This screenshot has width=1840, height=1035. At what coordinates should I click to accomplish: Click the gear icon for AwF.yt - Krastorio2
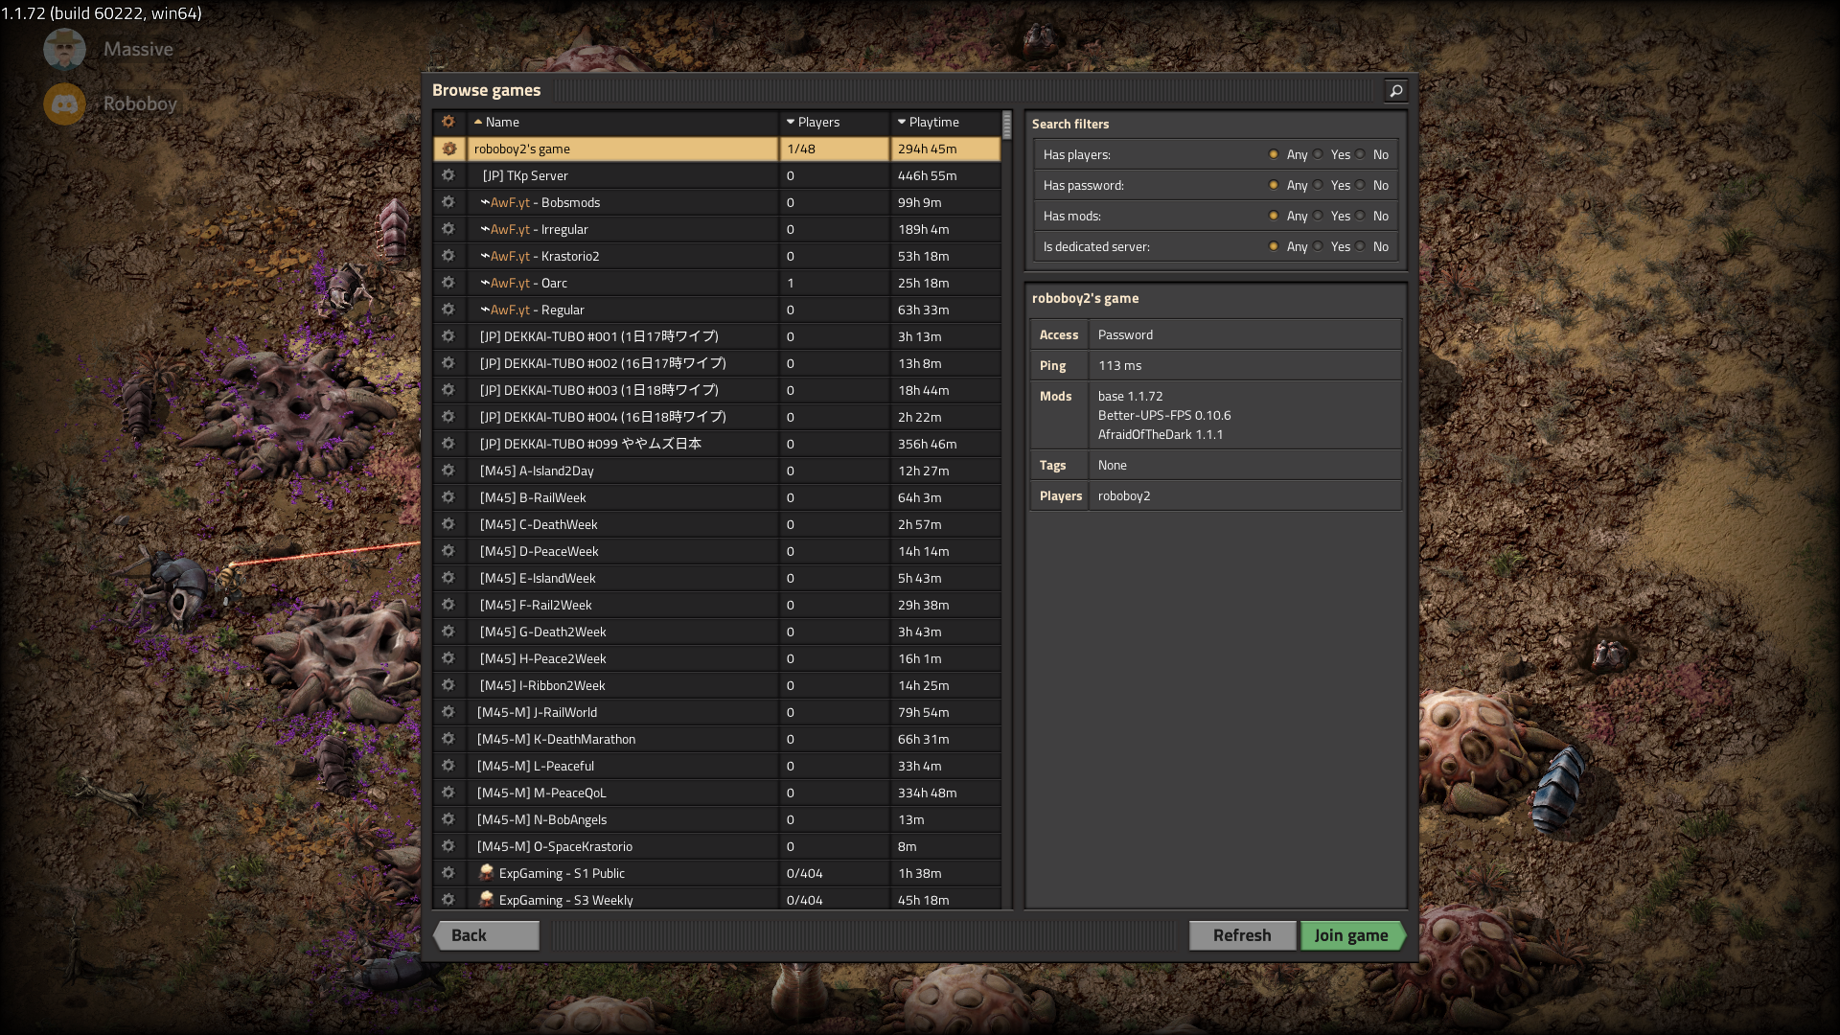tap(448, 256)
